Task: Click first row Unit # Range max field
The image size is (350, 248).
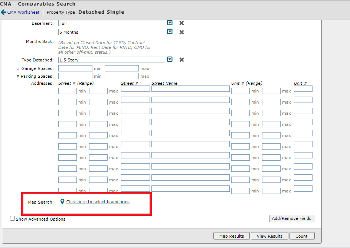Action: tap(271, 91)
